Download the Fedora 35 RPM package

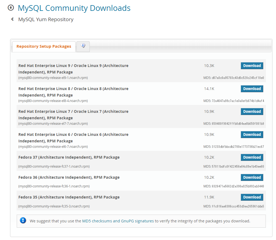point(252,197)
